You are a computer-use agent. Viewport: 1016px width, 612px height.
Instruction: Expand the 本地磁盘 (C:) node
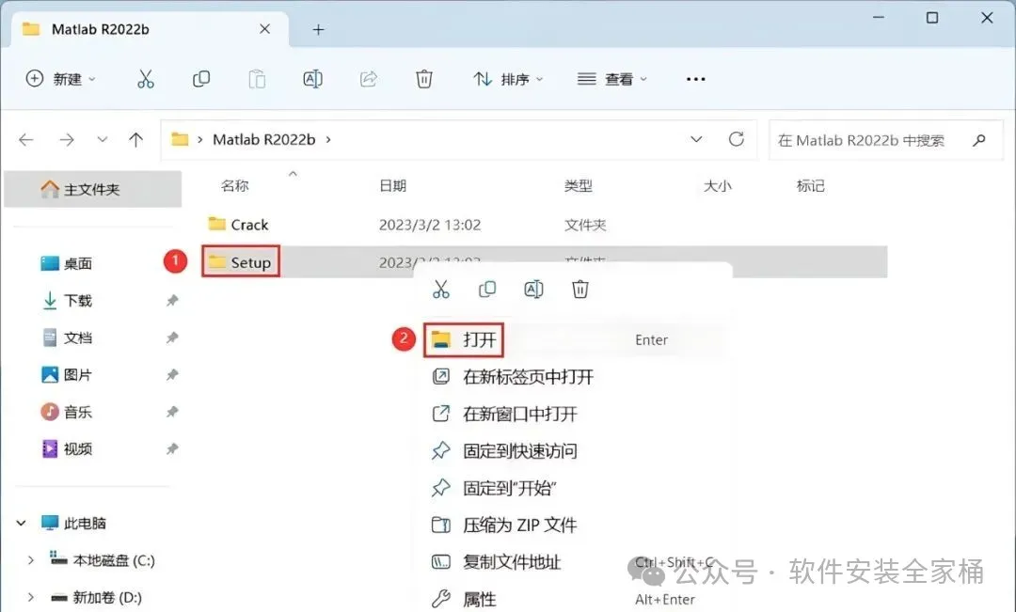click(30, 560)
